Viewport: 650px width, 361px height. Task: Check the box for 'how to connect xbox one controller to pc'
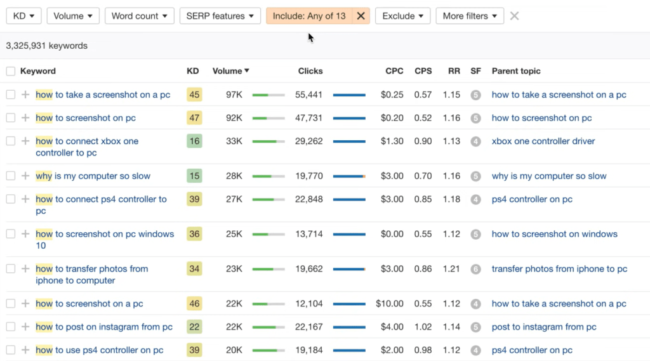(10, 141)
